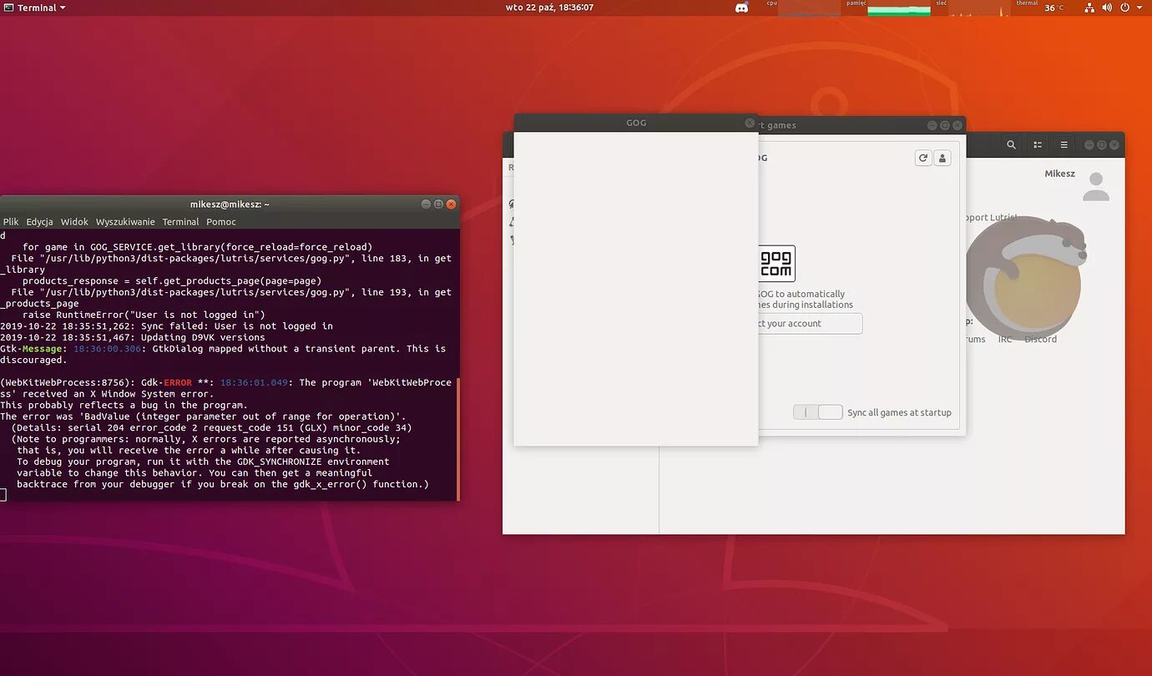
Task: Minimize the terminal window
Action: point(426,204)
